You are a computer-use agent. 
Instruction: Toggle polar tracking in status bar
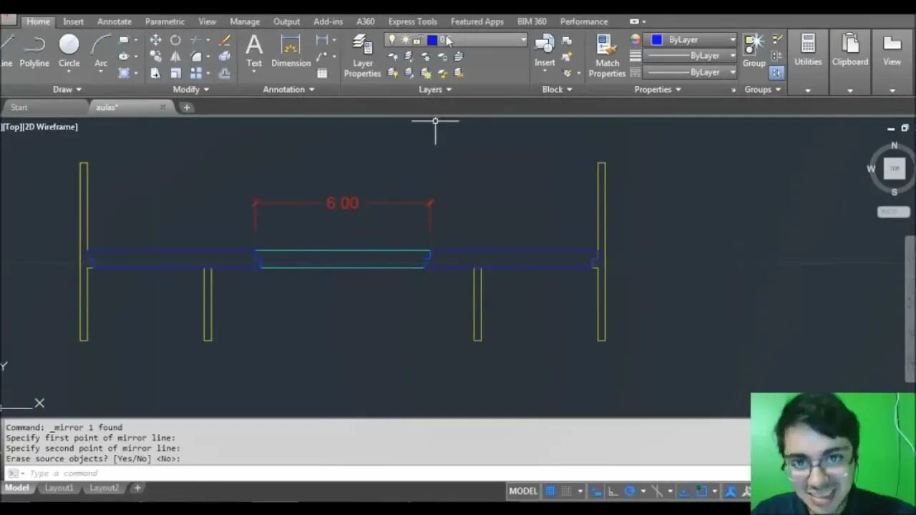(x=630, y=491)
